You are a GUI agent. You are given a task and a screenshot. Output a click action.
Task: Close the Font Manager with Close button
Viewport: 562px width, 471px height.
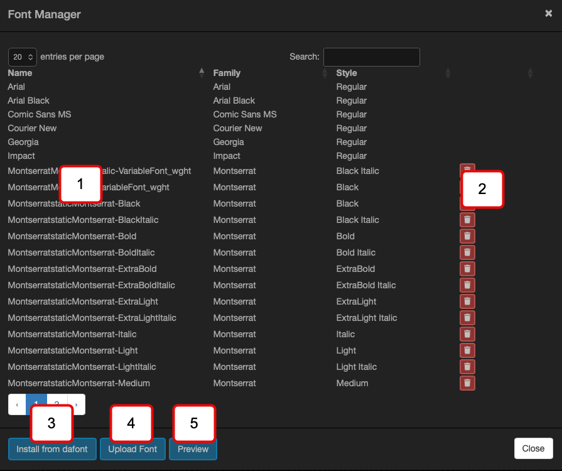(x=533, y=448)
